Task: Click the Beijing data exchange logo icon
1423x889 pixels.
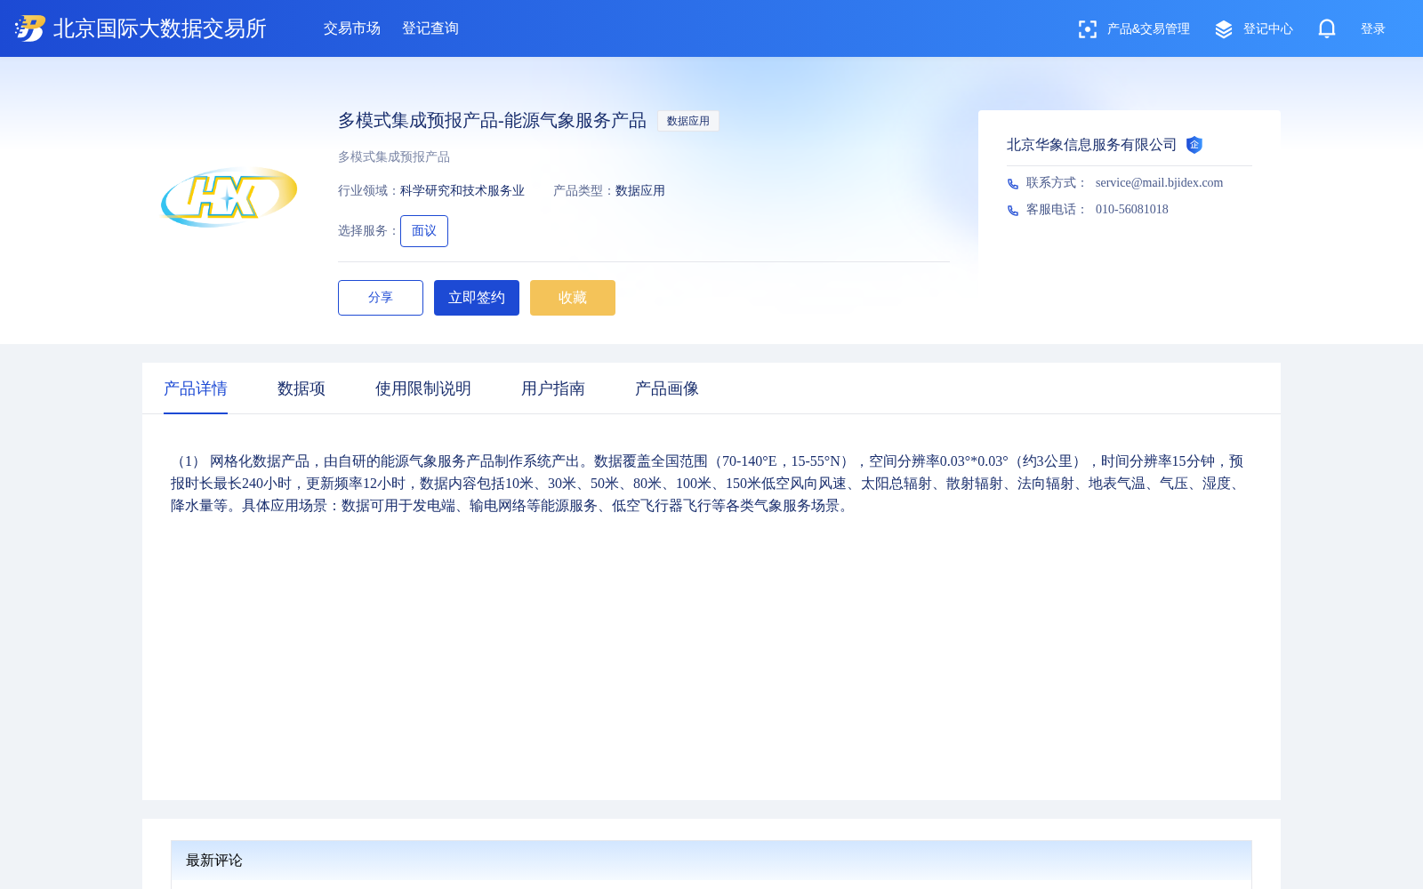Action: pos(29,28)
